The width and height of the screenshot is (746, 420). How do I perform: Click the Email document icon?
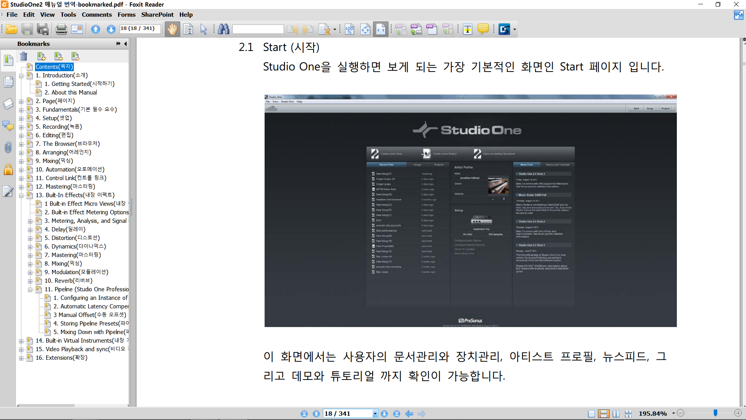[77, 29]
